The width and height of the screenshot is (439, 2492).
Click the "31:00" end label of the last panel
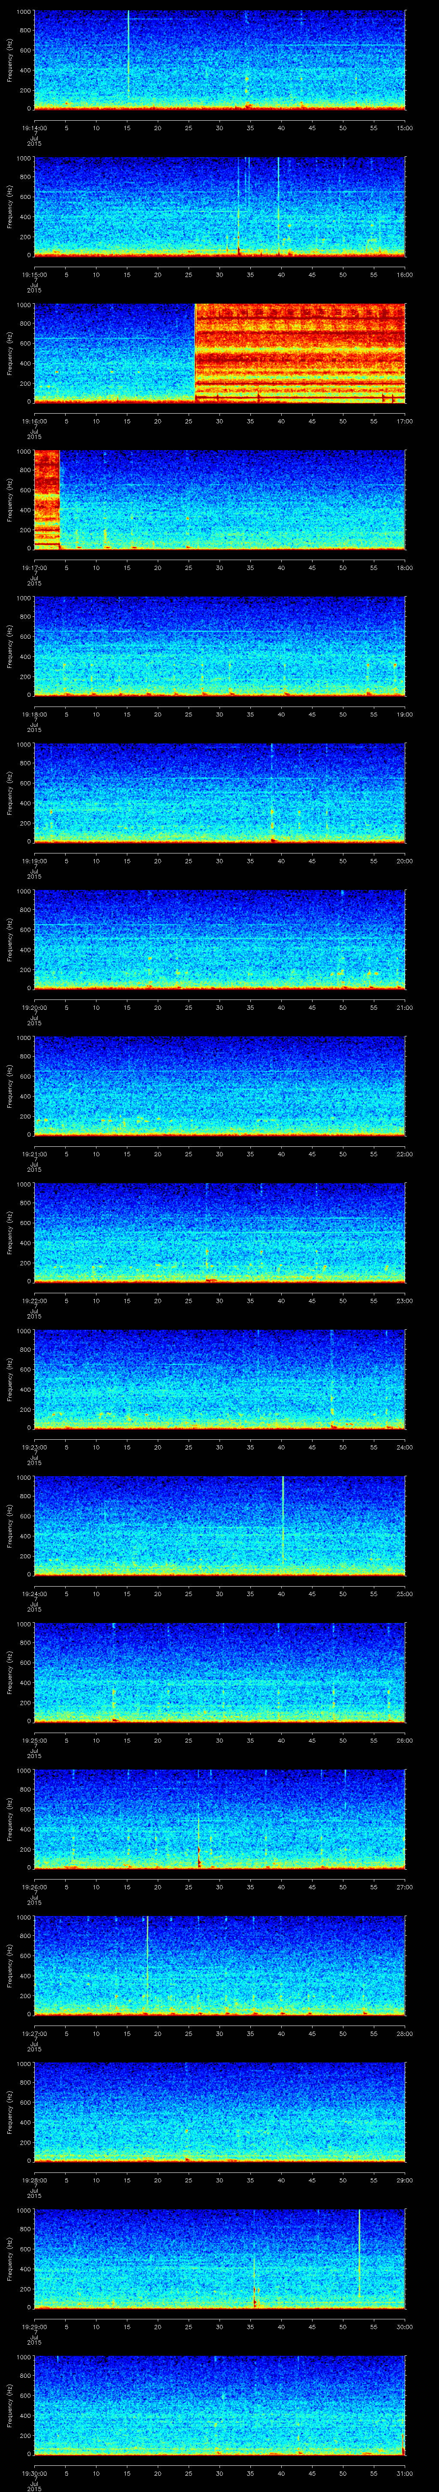click(x=404, y=2474)
